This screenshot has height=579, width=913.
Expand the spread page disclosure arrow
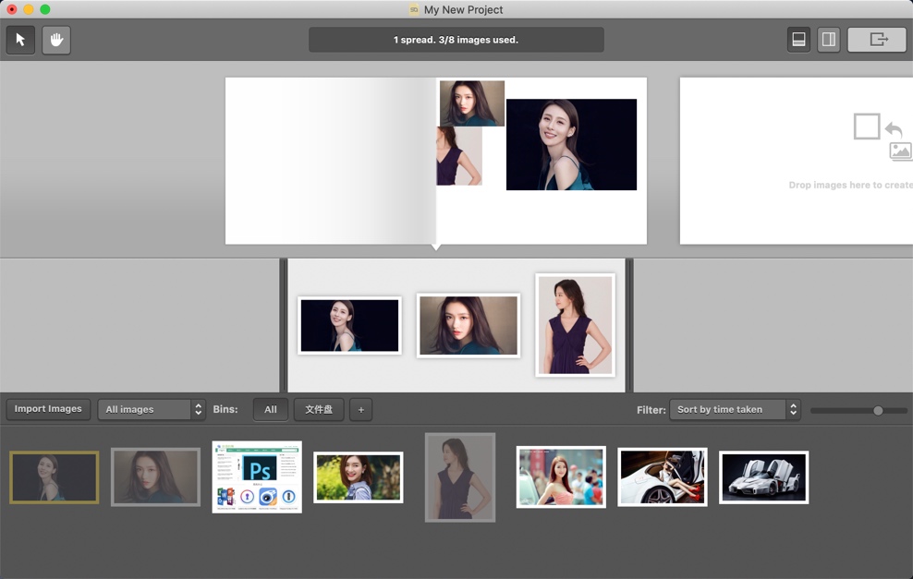435,246
